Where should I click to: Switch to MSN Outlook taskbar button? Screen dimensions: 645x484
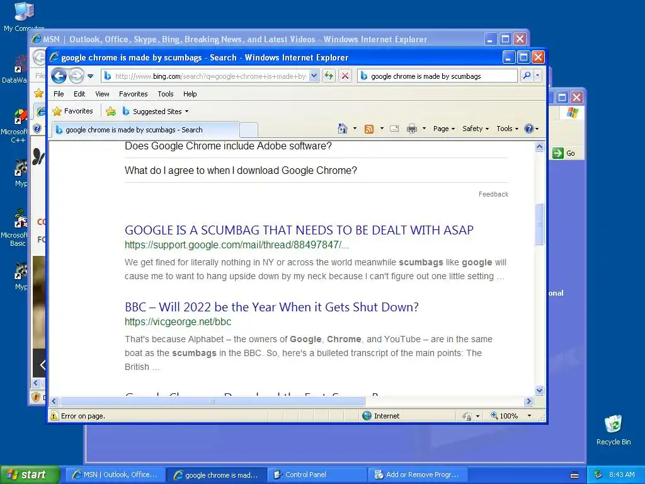coord(115,475)
